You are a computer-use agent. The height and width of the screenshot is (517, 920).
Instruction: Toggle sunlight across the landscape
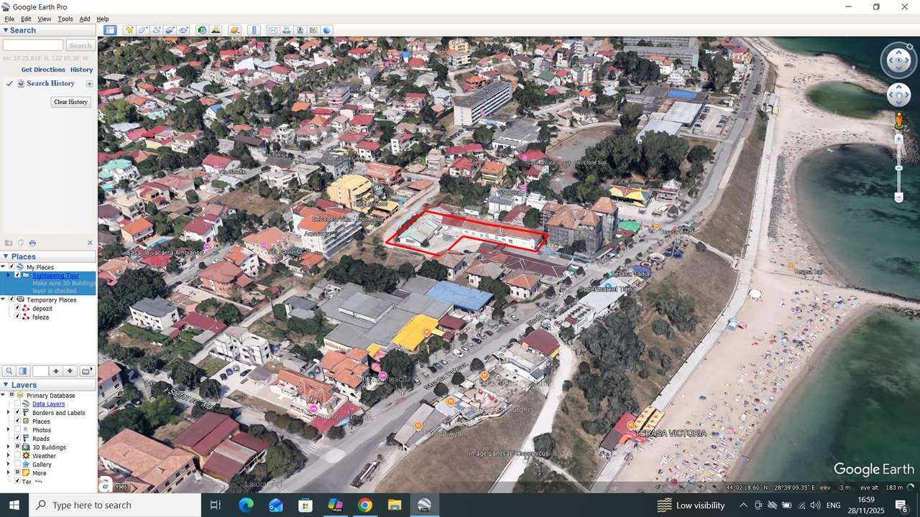pos(214,30)
